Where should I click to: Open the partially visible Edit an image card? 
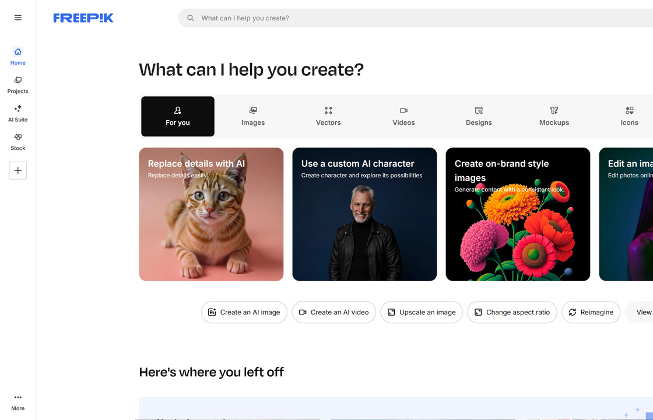click(626, 214)
